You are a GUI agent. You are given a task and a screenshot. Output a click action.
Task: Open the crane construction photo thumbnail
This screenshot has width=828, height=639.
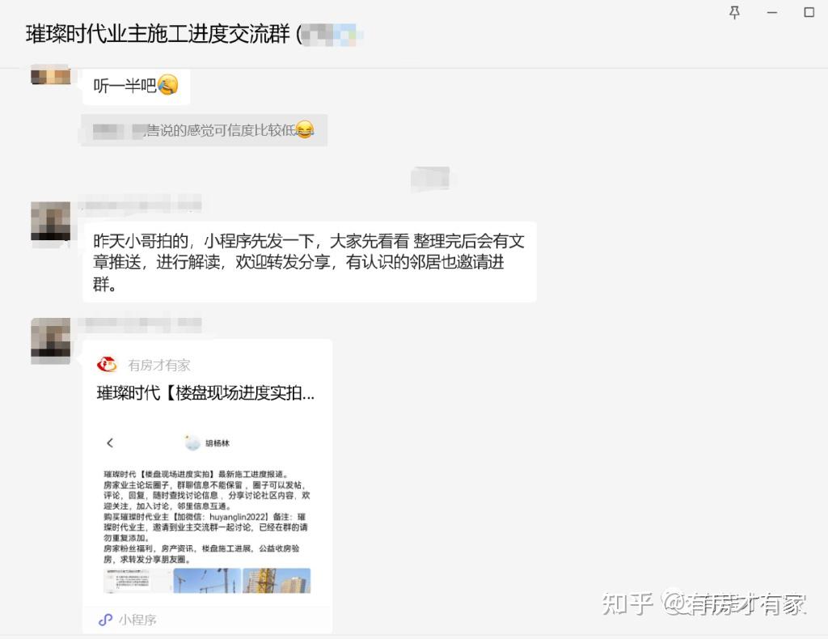[x=207, y=581]
